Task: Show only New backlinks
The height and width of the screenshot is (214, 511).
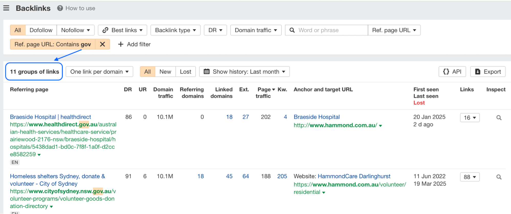Action: tap(165, 72)
